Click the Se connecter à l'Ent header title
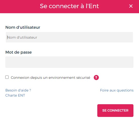Image resolution: width=139 pixels, height=122 pixels. pyautogui.click(x=69, y=6)
